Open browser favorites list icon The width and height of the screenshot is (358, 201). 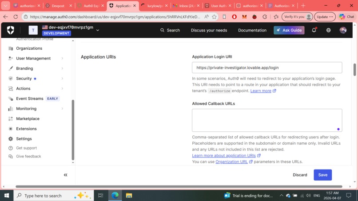pos(276,17)
